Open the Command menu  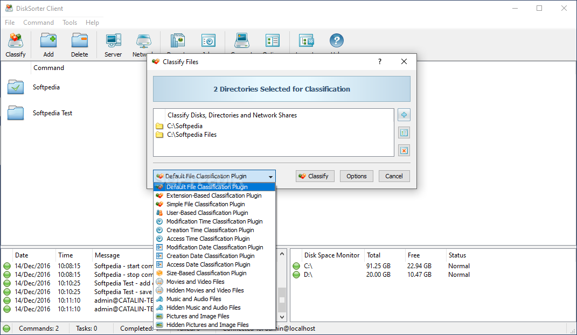tap(38, 23)
